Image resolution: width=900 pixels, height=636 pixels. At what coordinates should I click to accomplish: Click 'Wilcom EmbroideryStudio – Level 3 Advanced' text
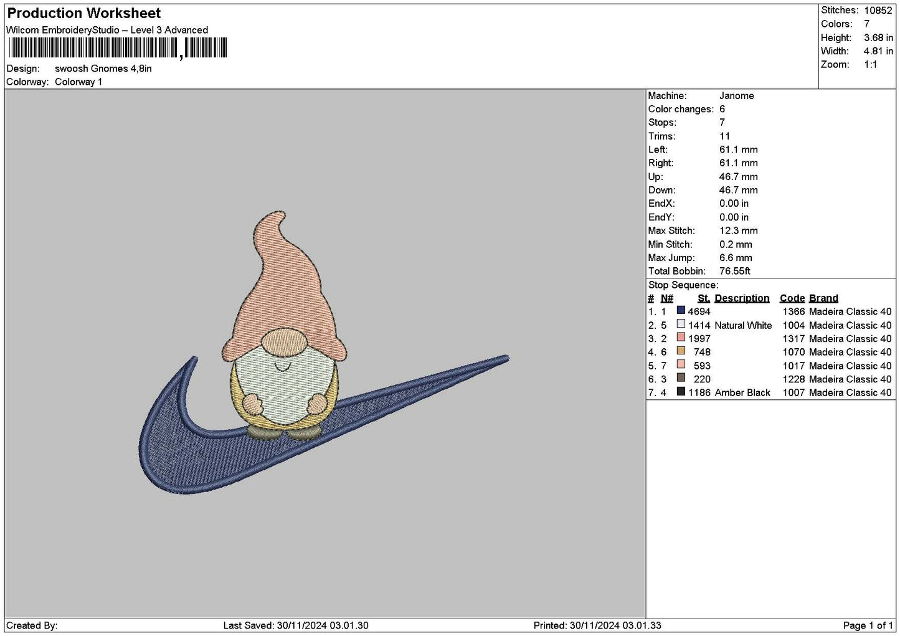coord(107,30)
